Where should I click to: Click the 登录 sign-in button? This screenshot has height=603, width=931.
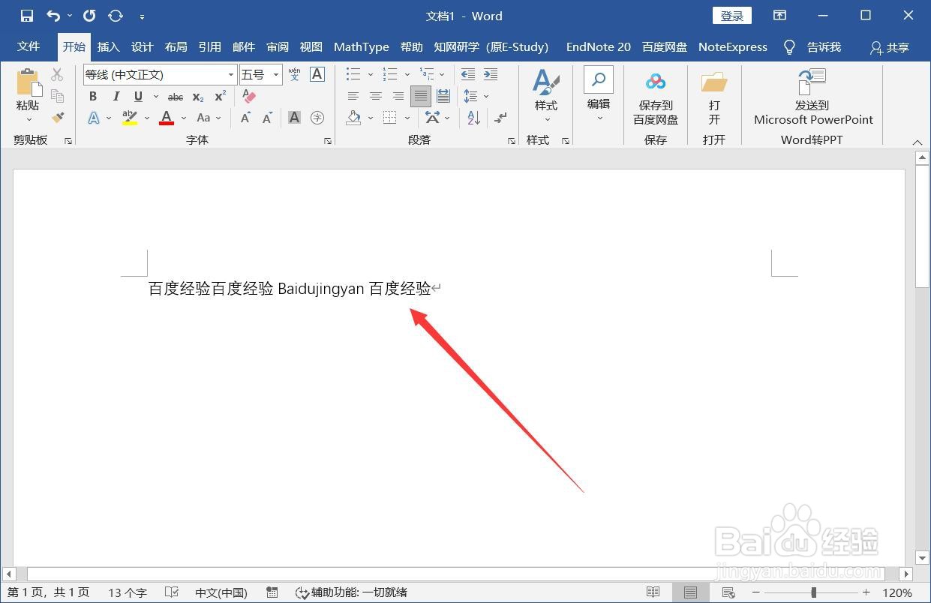coord(732,16)
